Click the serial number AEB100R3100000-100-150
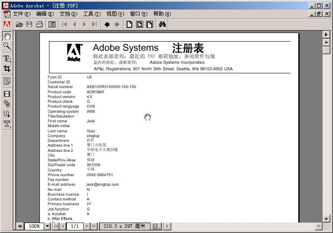The width and height of the screenshot is (333, 233). point(111,87)
